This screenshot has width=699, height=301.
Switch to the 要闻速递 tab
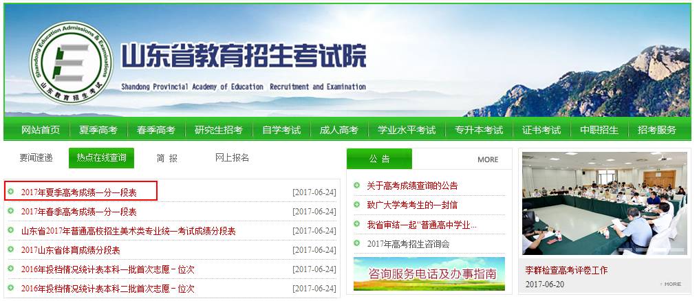[x=36, y=158]
